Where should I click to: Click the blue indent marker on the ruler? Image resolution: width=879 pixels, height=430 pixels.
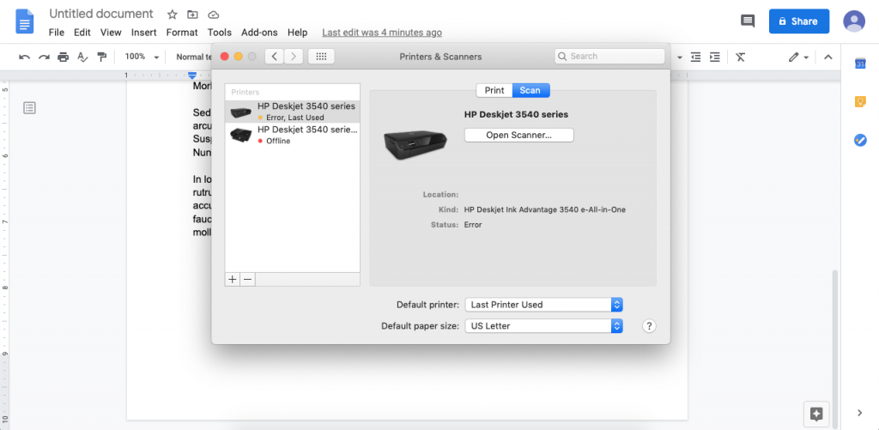192,75
